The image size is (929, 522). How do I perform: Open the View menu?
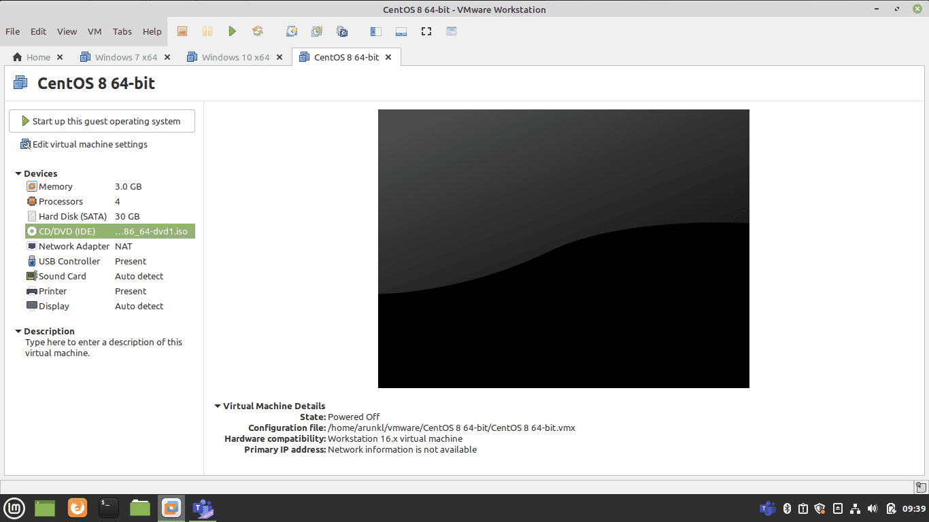click(67, 31)
